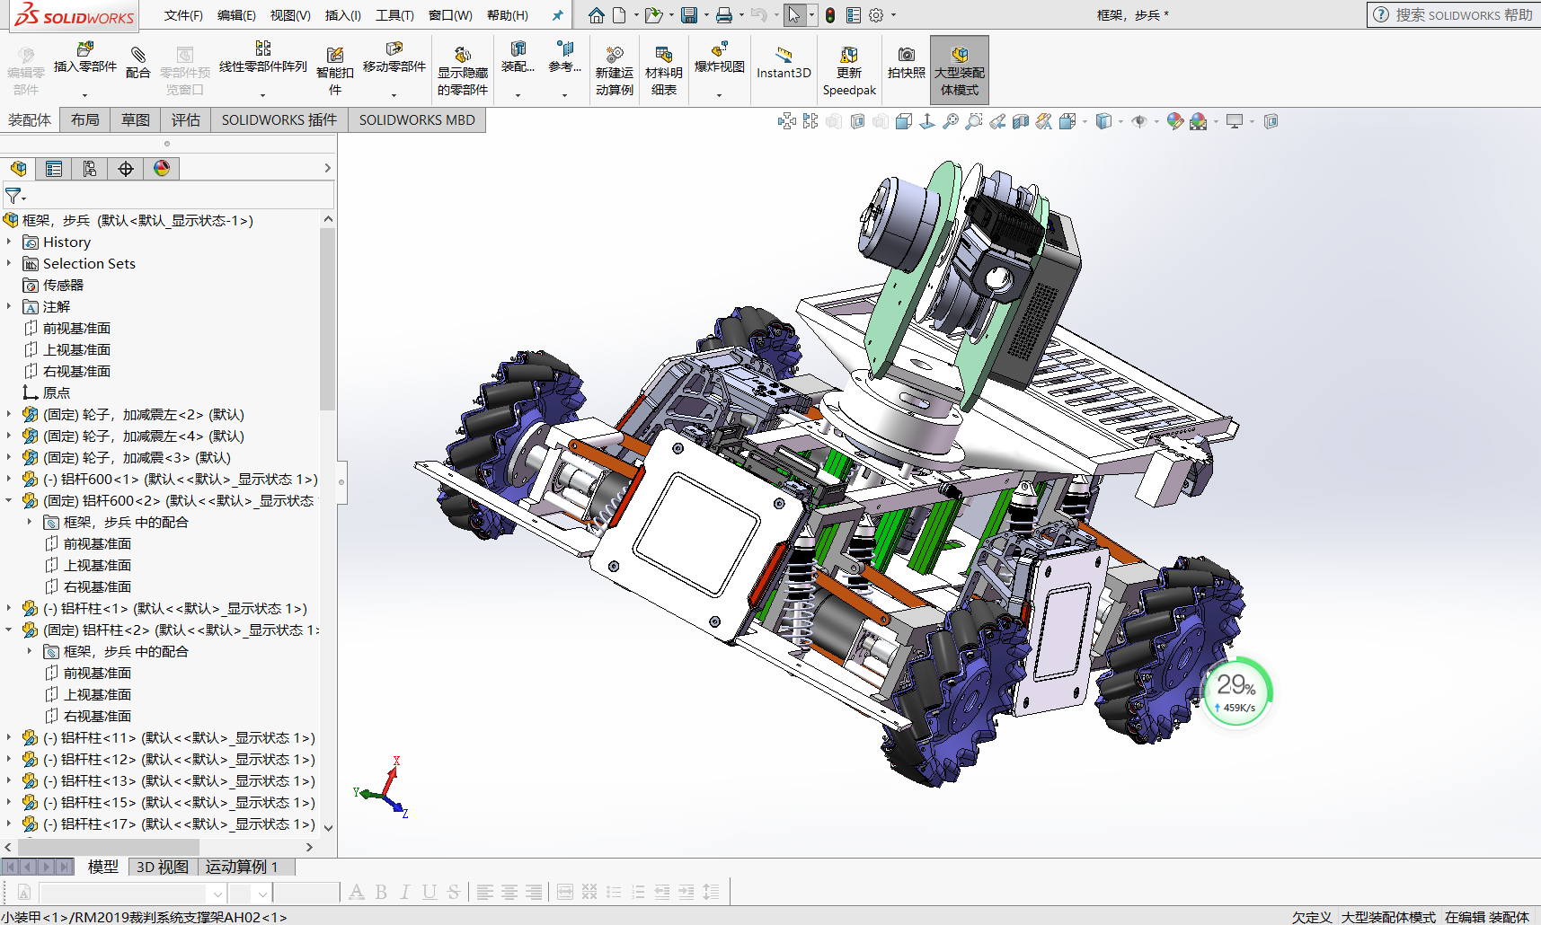Expand the History tree node
The image size is (1541, 925).
pos(9,242)
